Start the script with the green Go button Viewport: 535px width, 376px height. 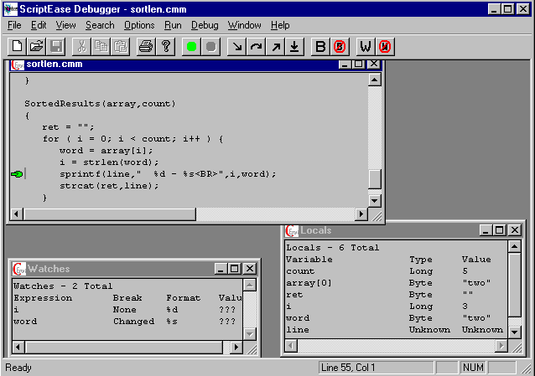[191, 46]
